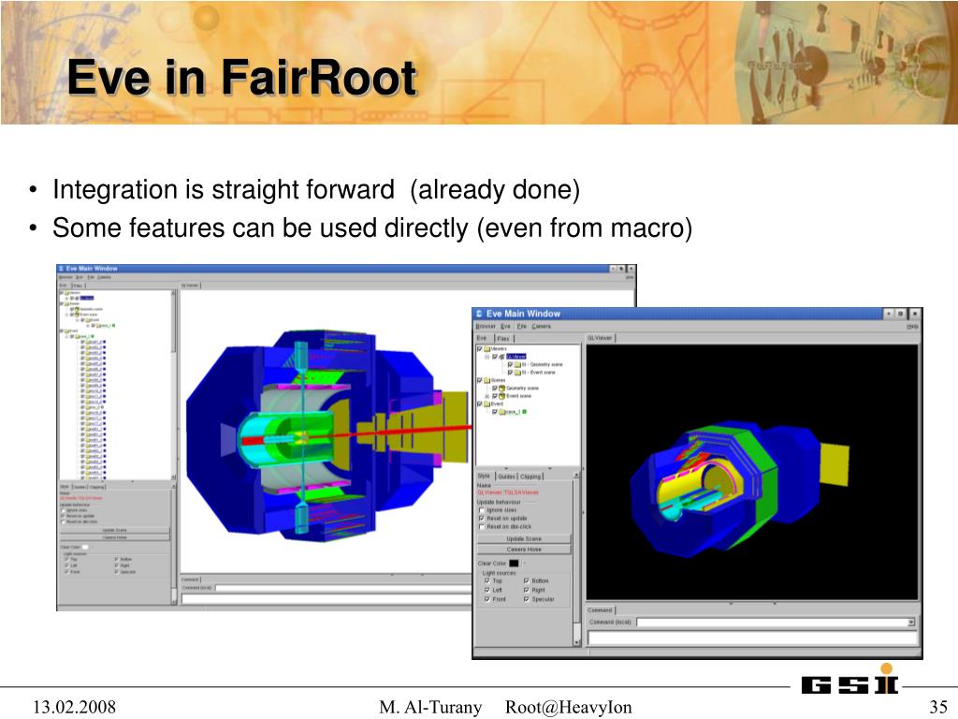Click the back Eve Main Window title bar icon
958x719 pixels.
click(61, 269)
